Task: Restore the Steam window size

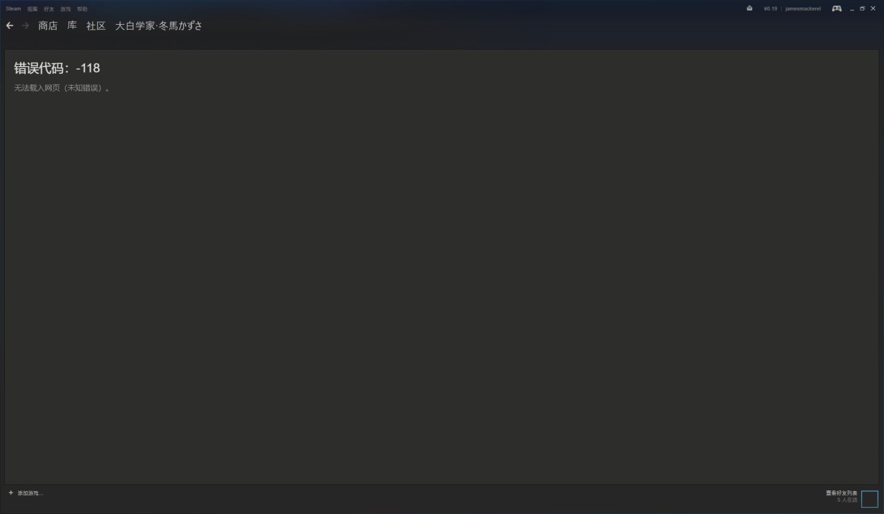Action: tap(862, 8)
